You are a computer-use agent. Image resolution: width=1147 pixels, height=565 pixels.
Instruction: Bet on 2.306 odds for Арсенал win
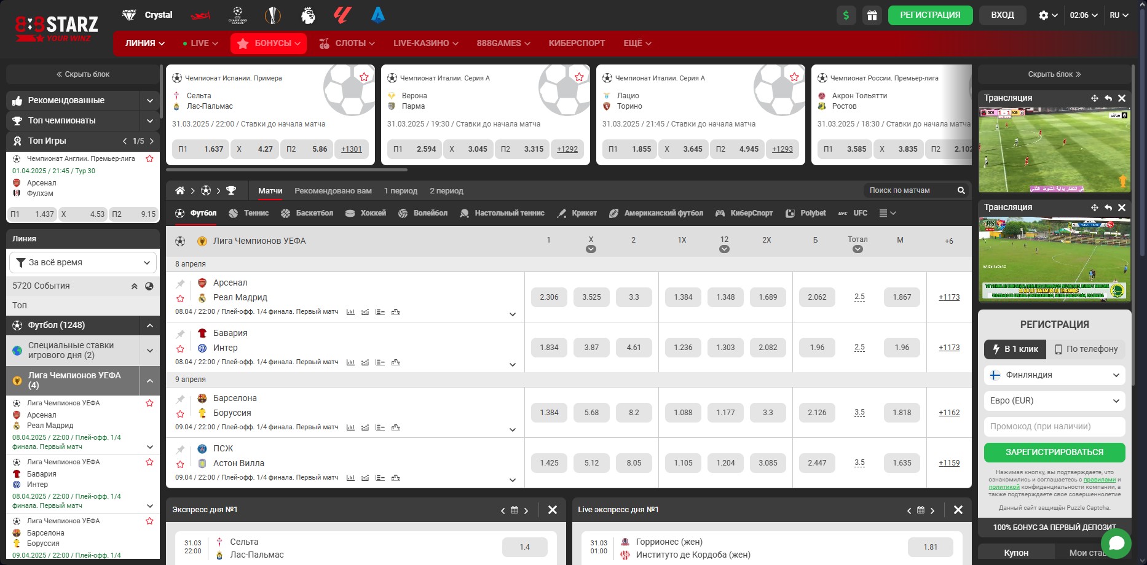coord(549,297)
